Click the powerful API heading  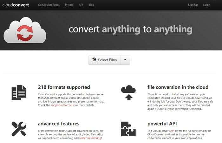pyautogui.click(x=162, y=124)
